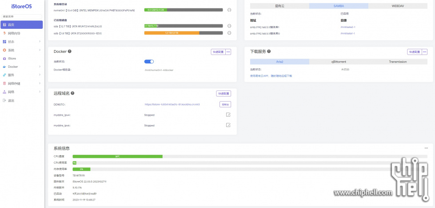
Task: Click firmware version iStoreOS 22.03.5 text
Action: pyautogui.click(x=89, y=182)
